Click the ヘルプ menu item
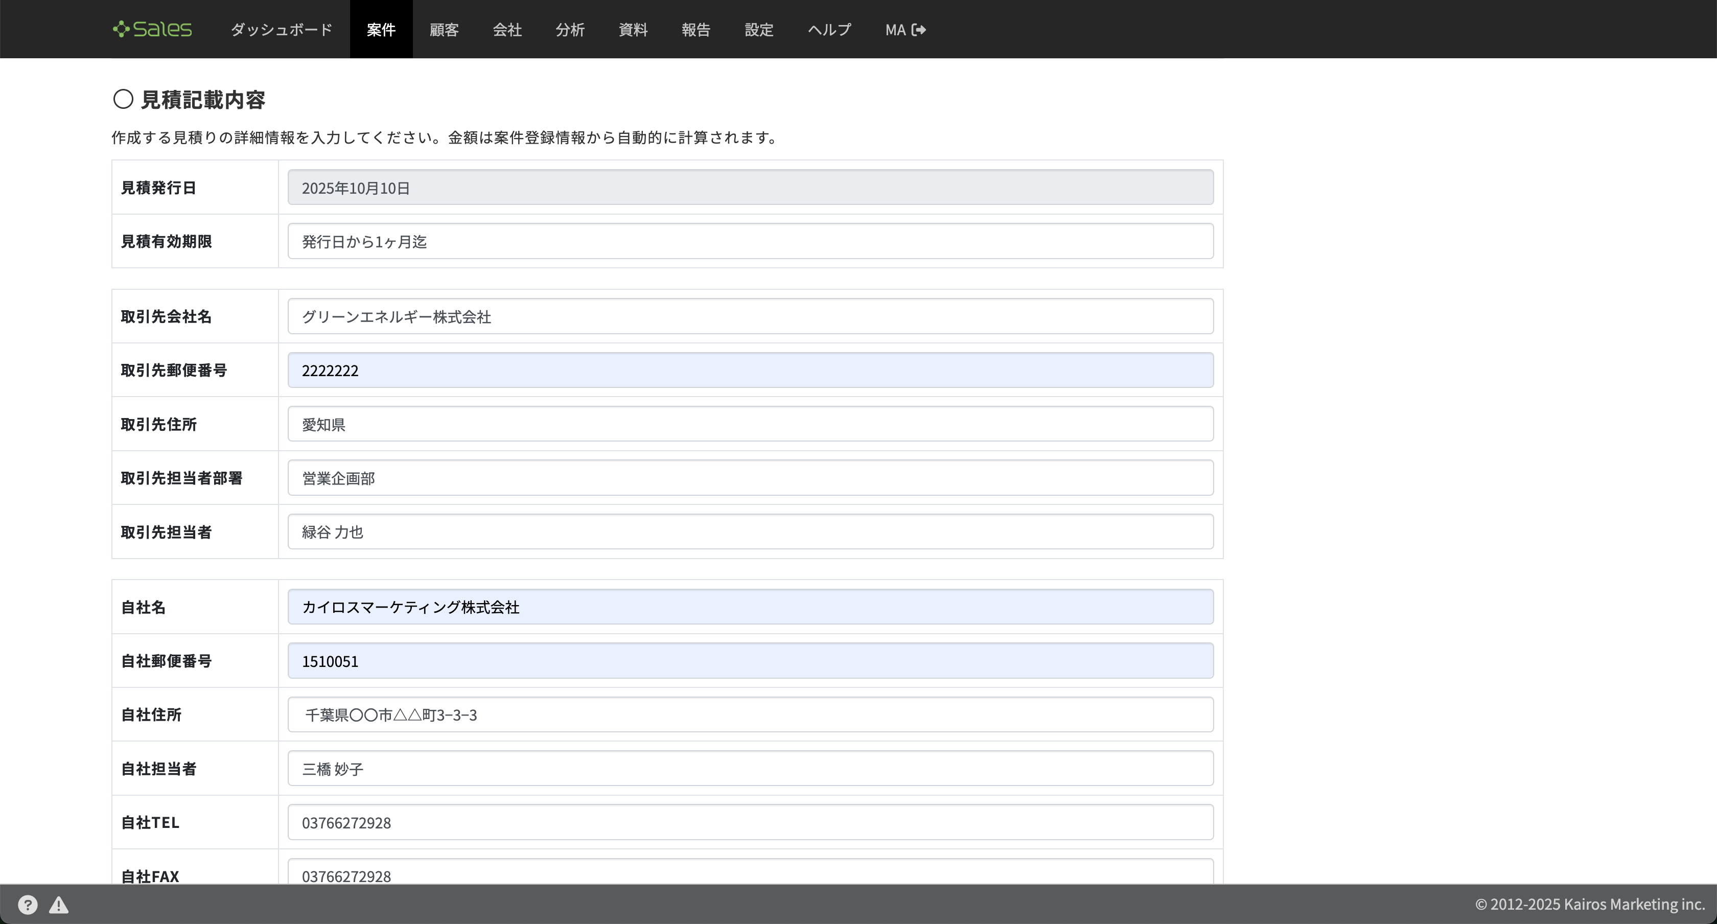Screen dimensions: 1717x924 point(829,29)
